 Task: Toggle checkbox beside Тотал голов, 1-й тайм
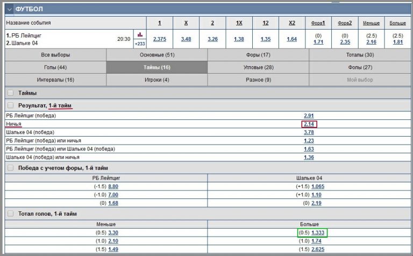coord(10,214)
